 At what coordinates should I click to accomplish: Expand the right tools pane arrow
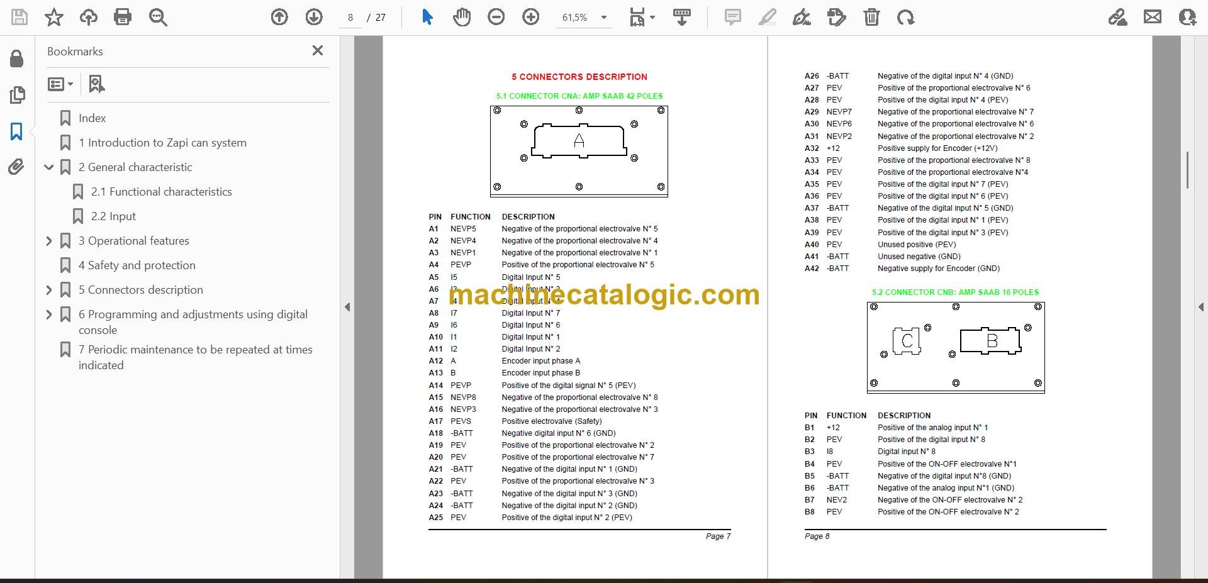pyautogui.click(x=1200, y=307)
